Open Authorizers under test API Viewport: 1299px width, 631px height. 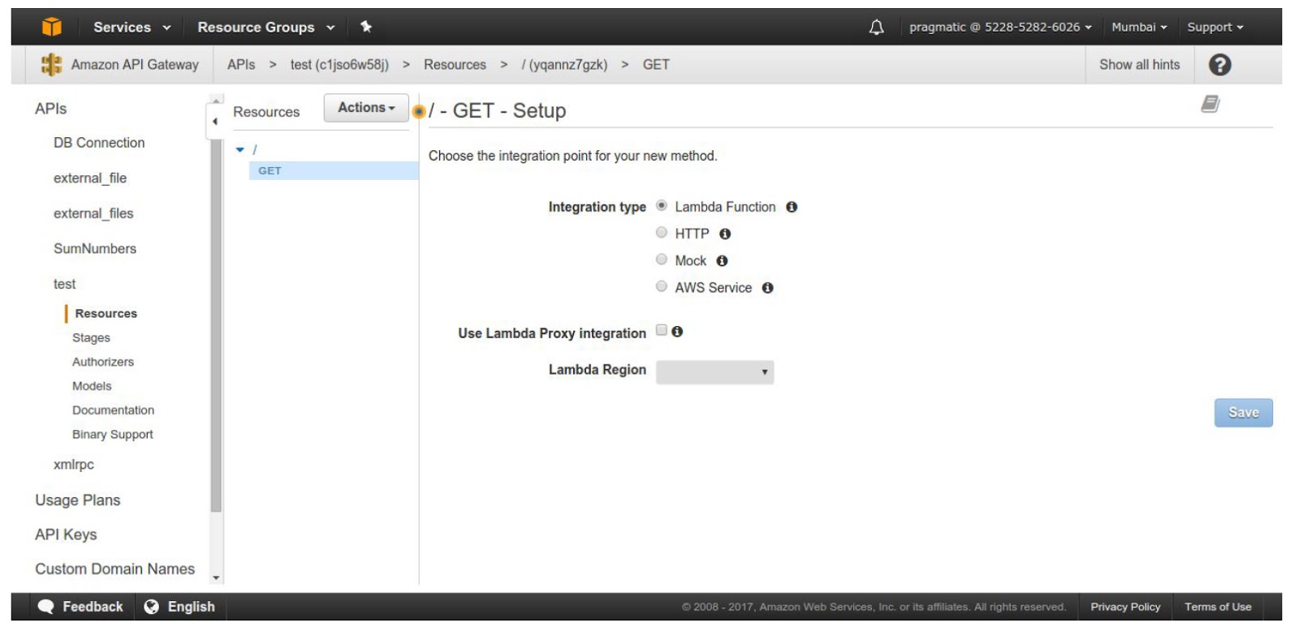[103, 362]
